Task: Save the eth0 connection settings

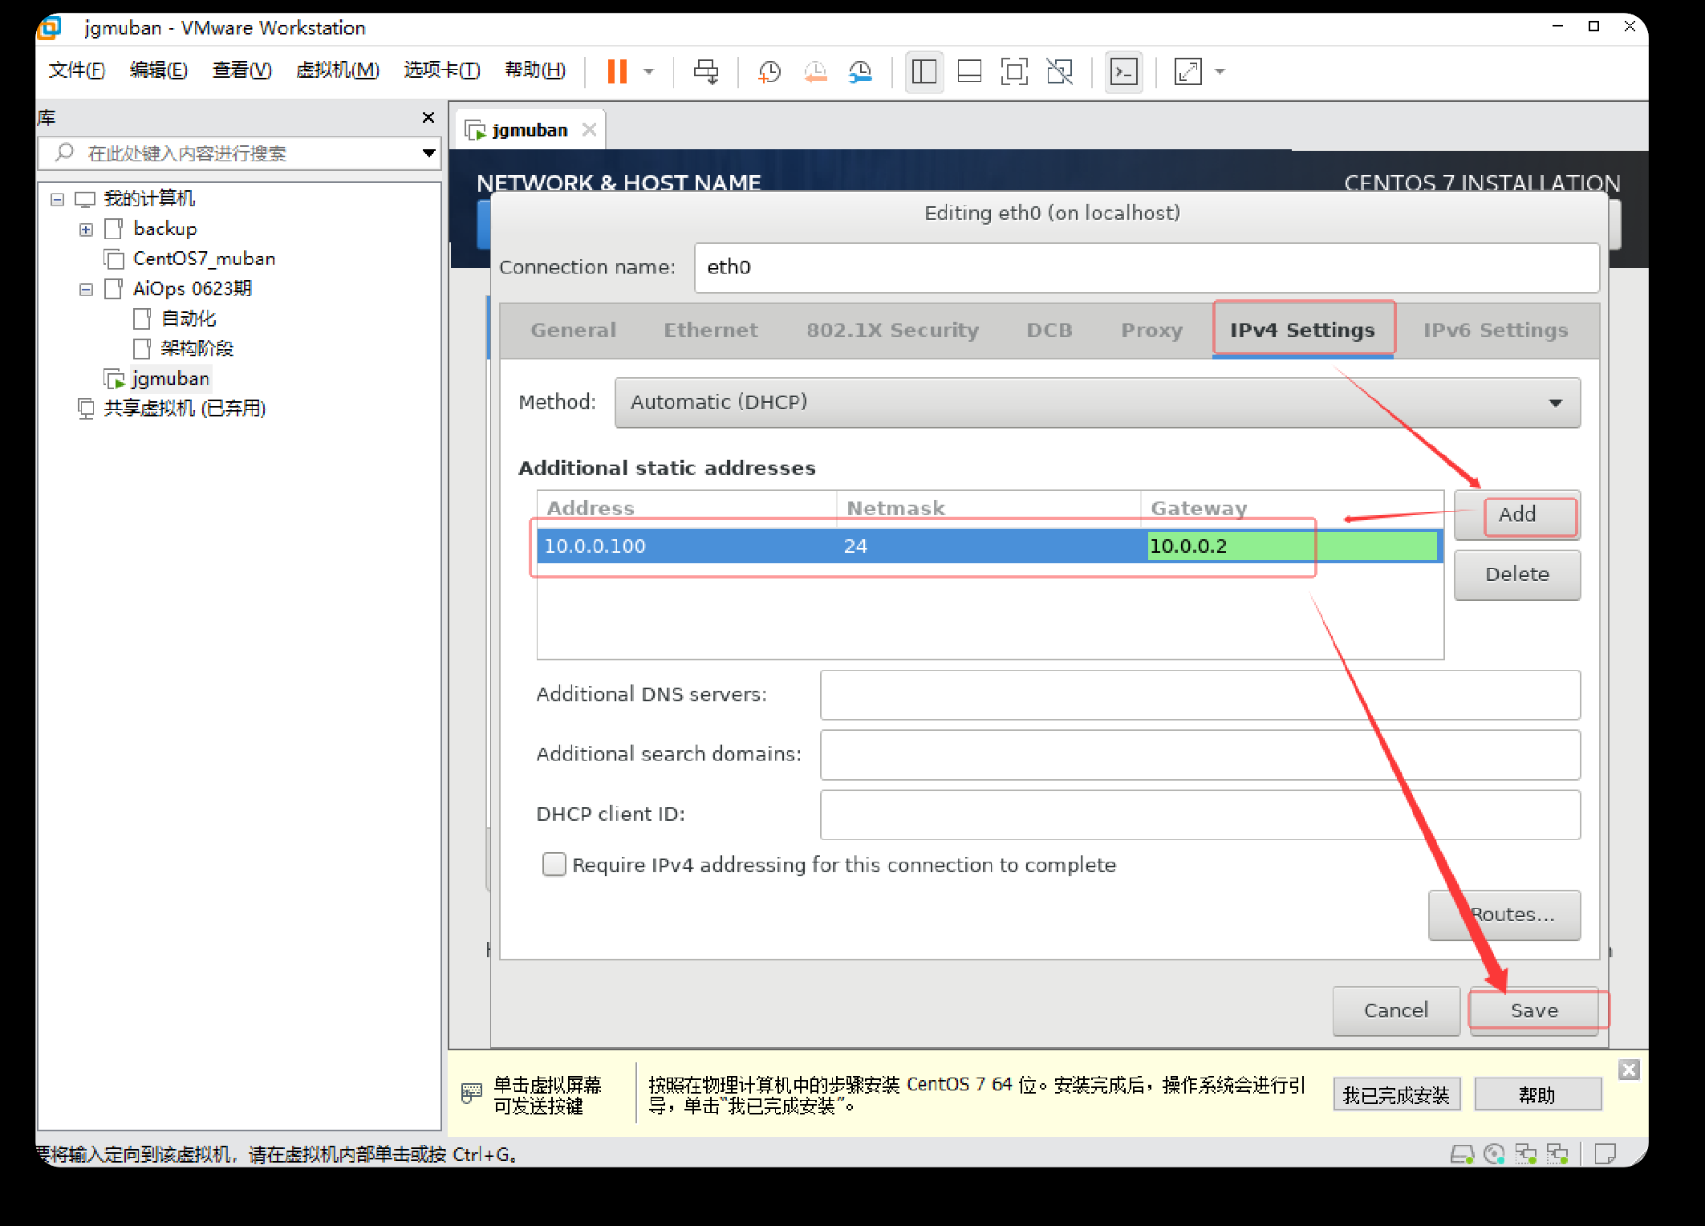Action: [1534, 1011]
